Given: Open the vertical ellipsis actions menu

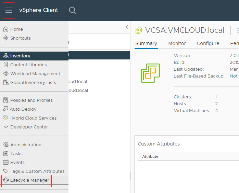Looking at the screenshot, I should [x=238, y=31].
